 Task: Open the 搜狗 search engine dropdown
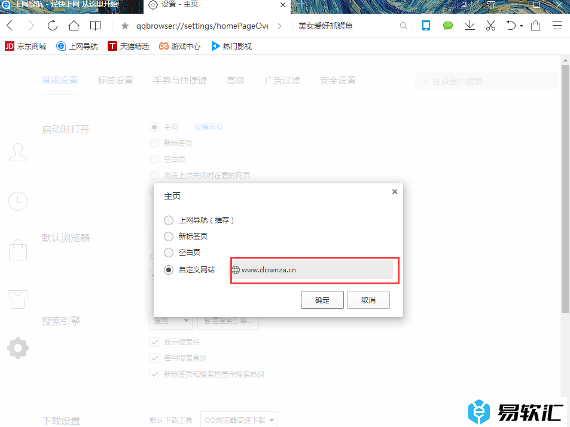click(171, 321)
